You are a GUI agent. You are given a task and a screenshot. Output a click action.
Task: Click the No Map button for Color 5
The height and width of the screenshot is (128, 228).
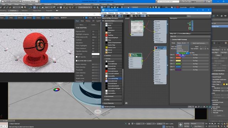(x=195, y=70)
